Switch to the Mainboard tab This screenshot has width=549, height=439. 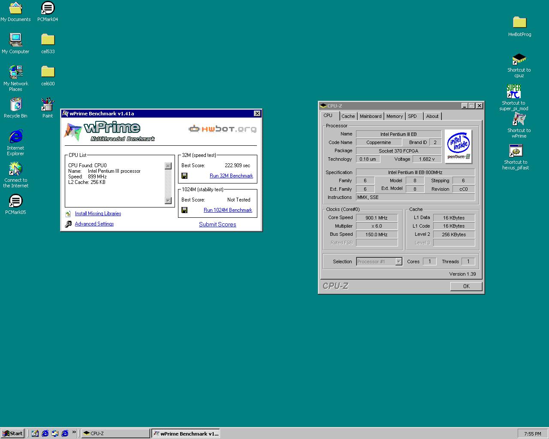tap(371, 116)
